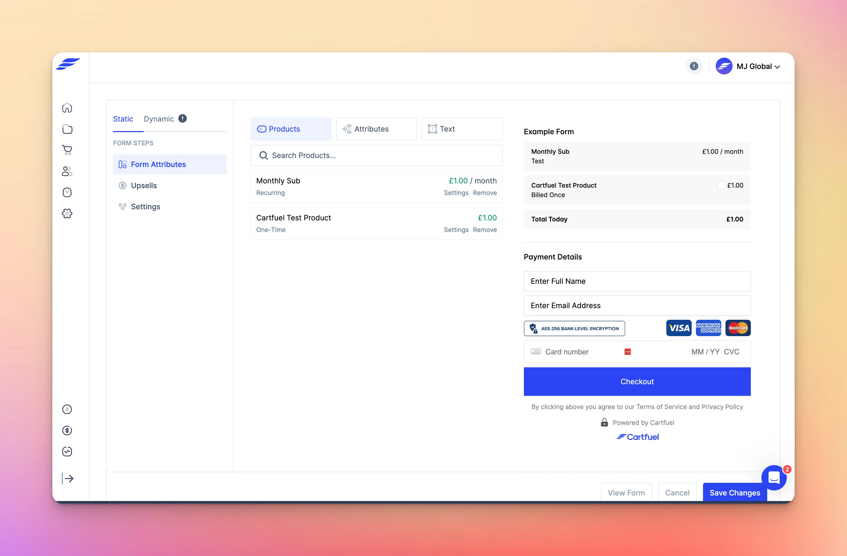Click the Checkout button

tap(637, 382)
